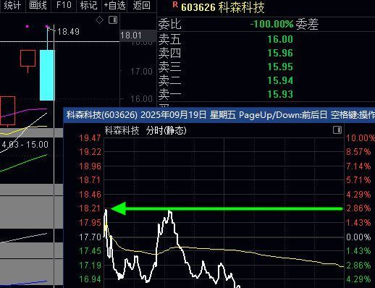Click the 卖一 price 15.93
The image size is (375, 288).
tap(280, 94)
